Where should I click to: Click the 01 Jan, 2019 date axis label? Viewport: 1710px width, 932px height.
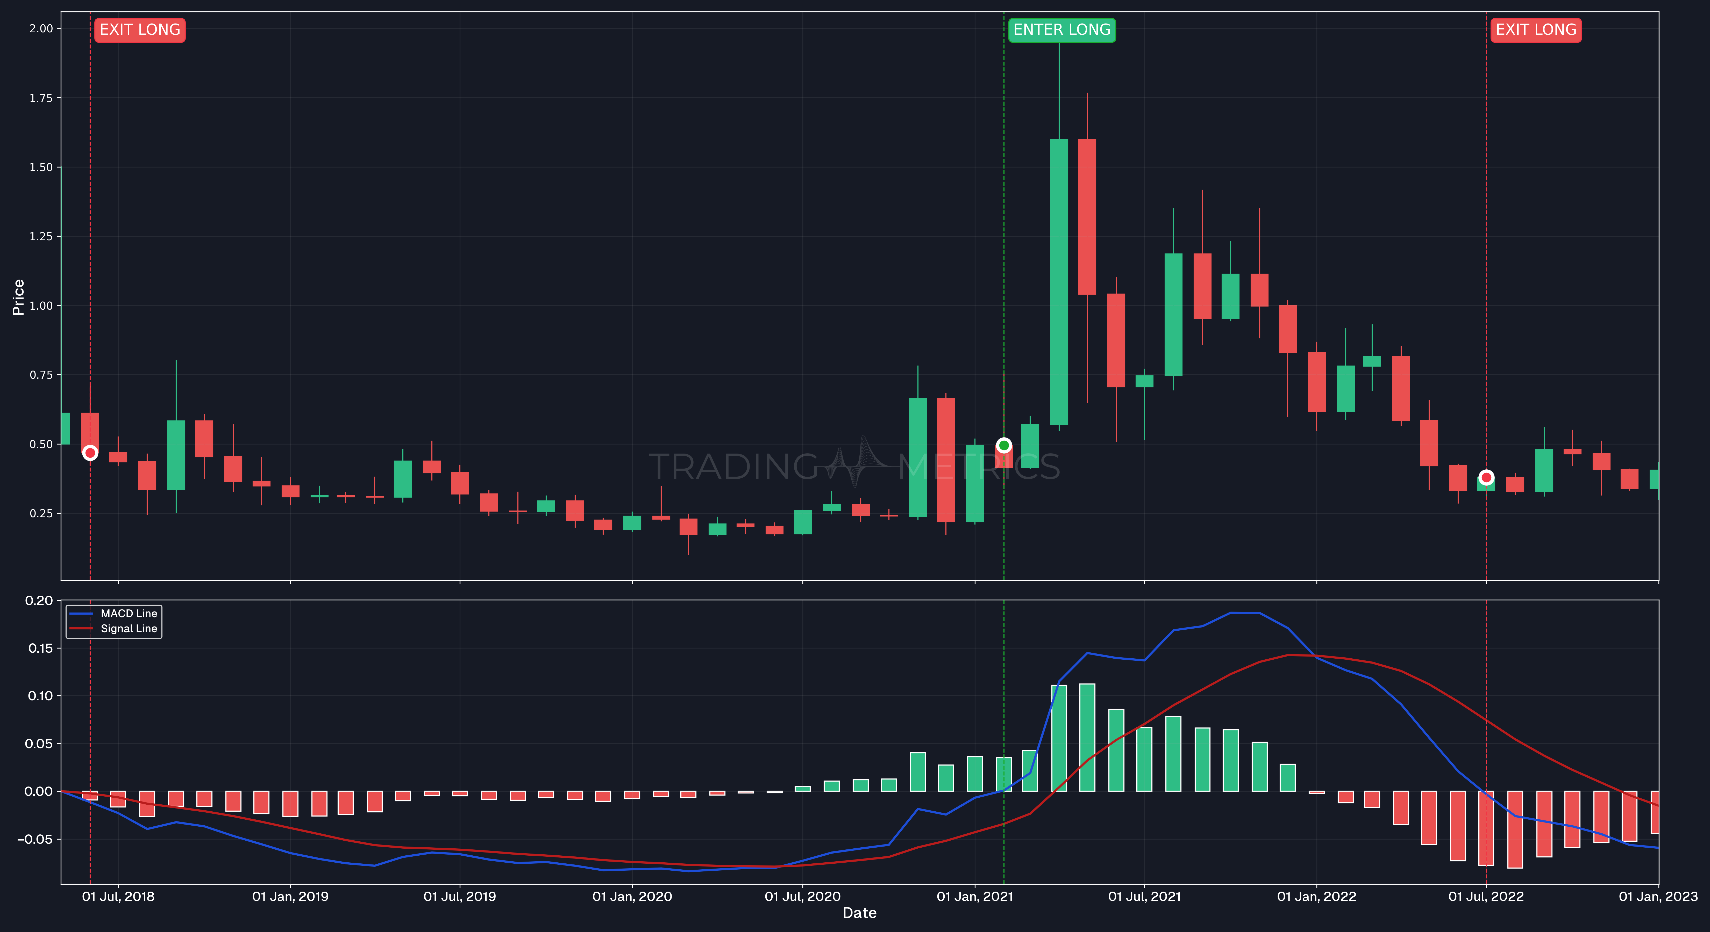(290, 897)
